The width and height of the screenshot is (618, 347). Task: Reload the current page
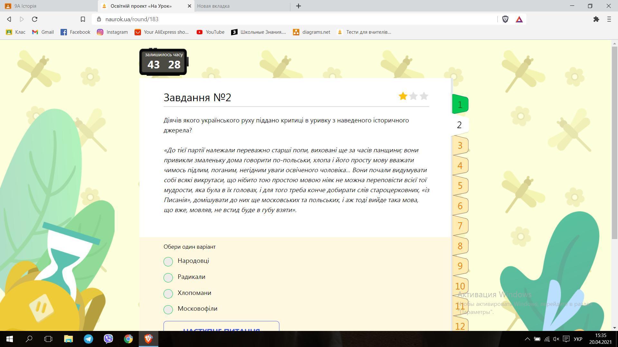pos(35,19)
